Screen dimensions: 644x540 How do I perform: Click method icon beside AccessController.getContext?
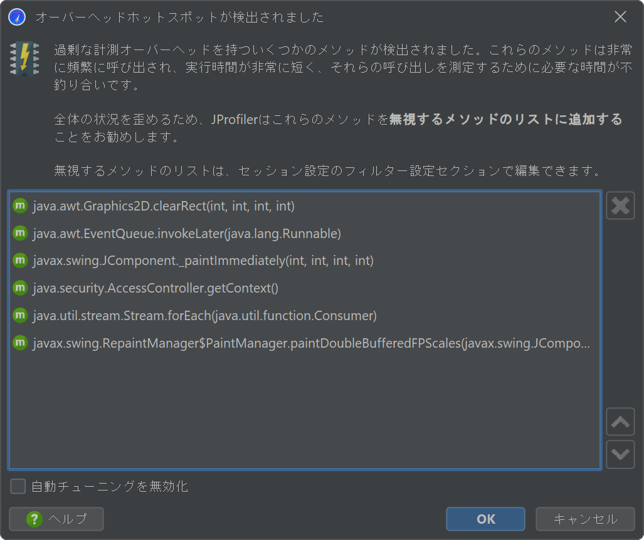click(x=20, y=288)
